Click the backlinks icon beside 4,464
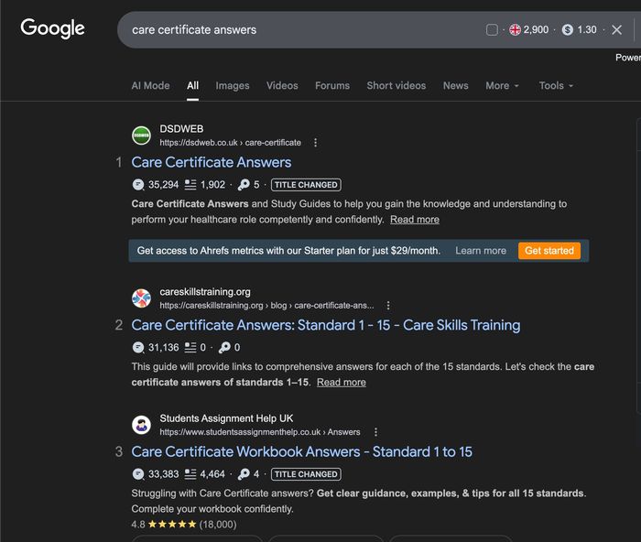 [190, 474]
